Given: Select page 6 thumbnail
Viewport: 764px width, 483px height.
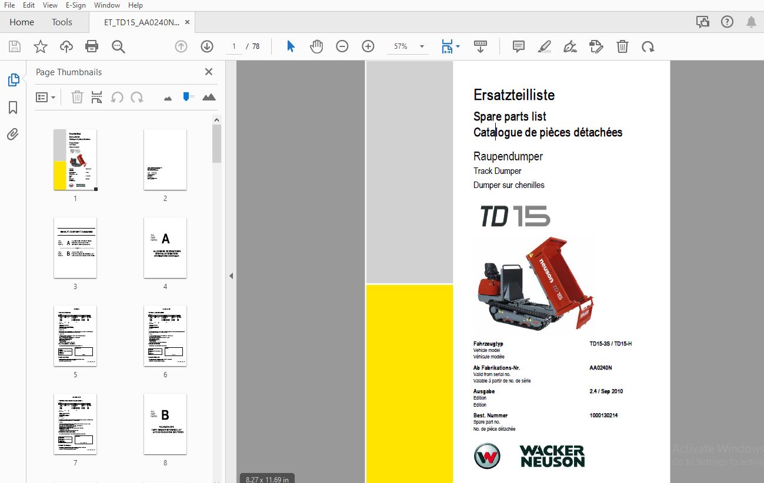Looking at the screenshot, I should (x=165, y=336).
